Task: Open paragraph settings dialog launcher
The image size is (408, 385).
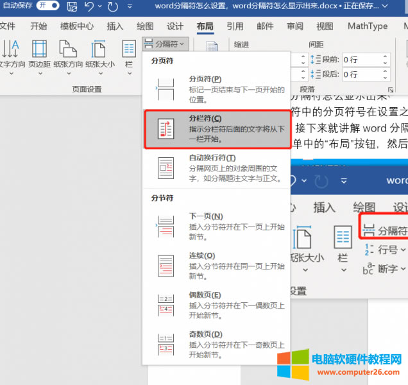Action: click(390, 90)
